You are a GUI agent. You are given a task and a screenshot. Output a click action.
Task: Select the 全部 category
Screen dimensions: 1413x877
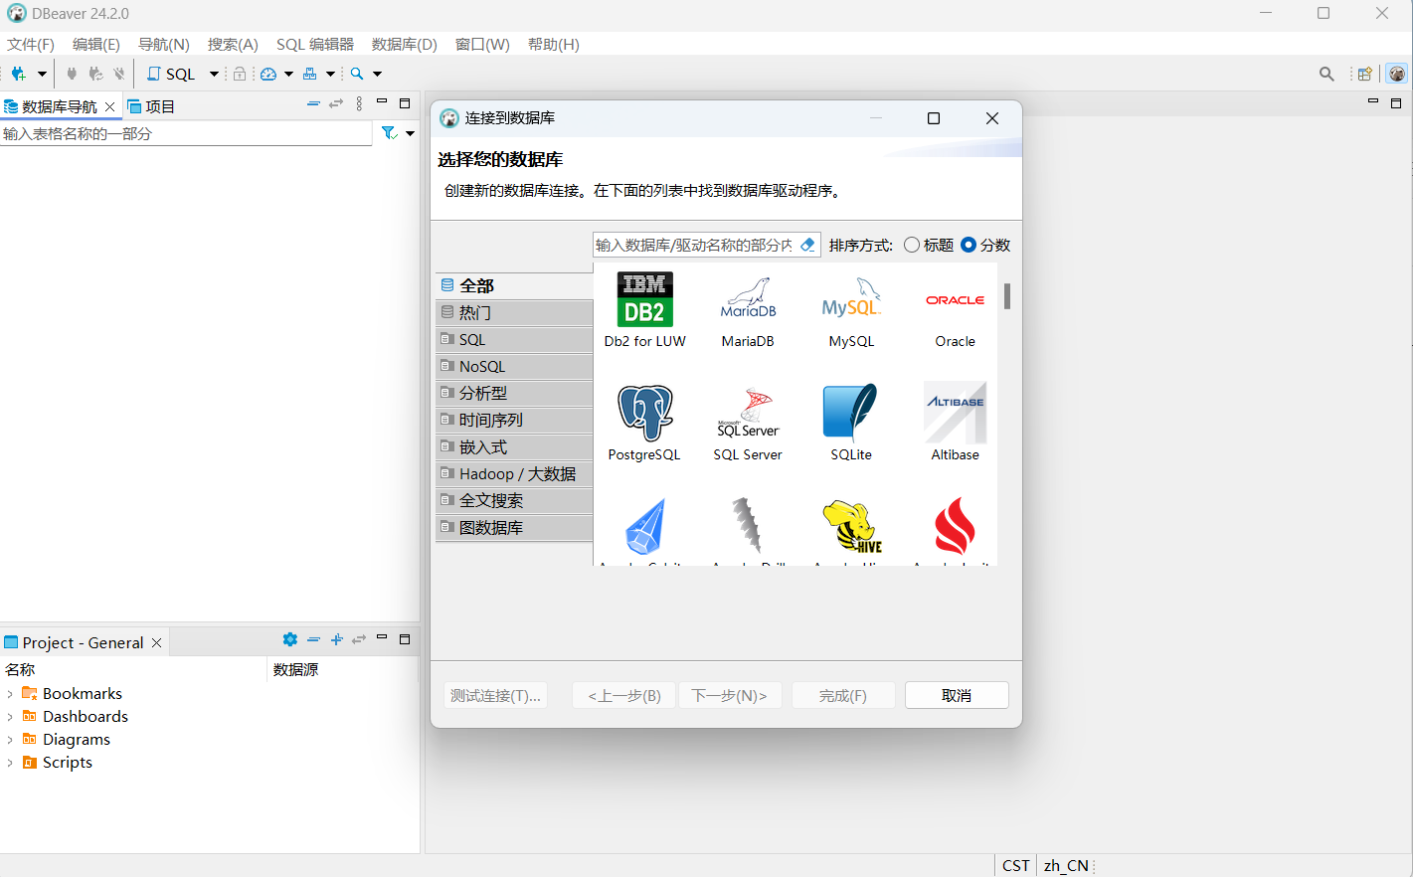(x=514, y=285)
